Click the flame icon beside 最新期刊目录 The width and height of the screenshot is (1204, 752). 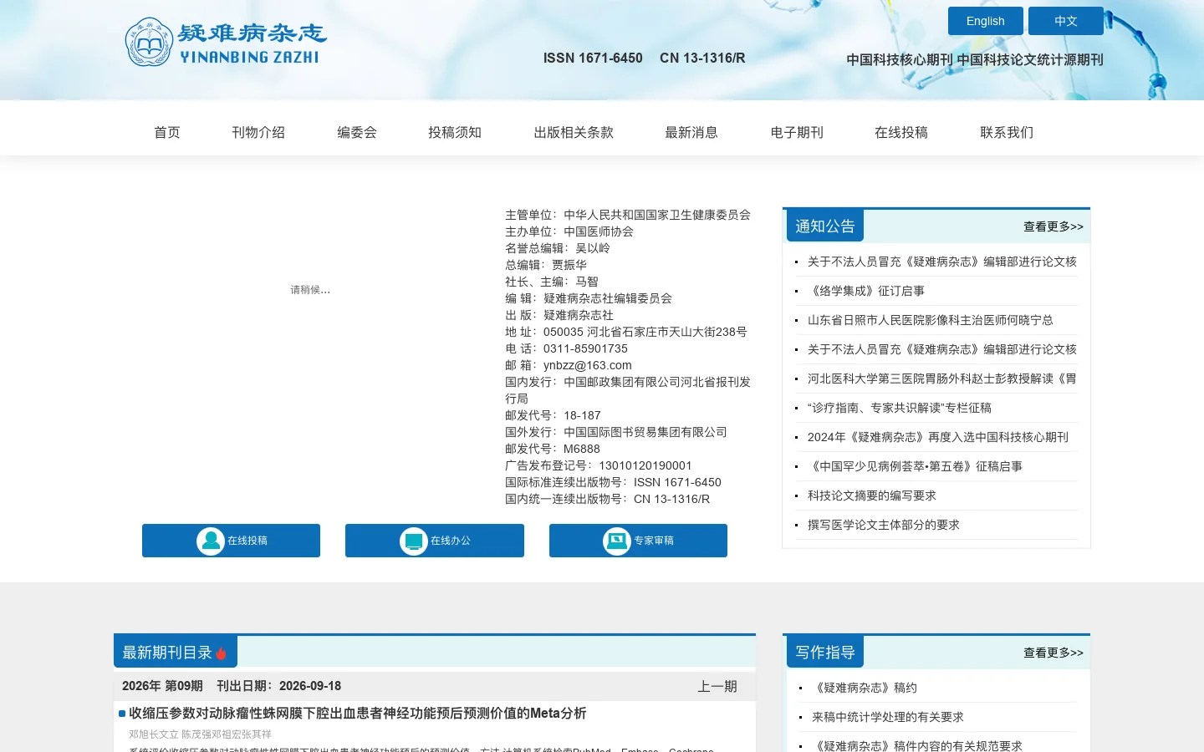[221, 653]
